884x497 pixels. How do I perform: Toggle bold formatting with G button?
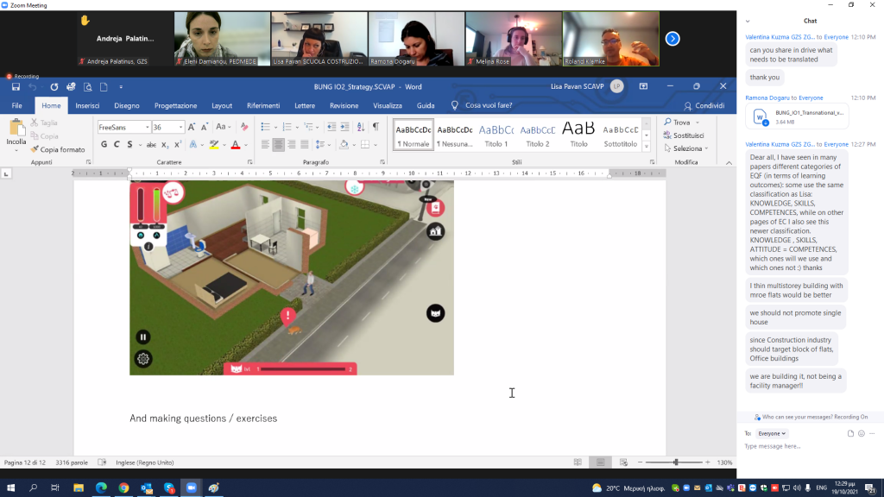click(x=104, y=144)
